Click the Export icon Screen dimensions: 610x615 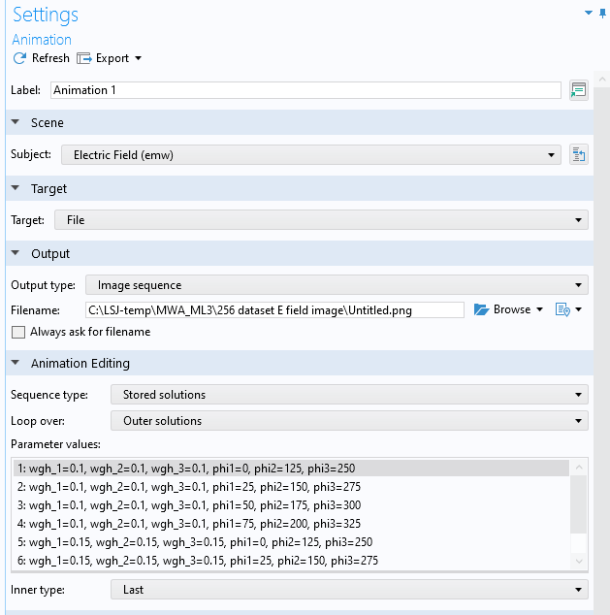point(83,58)
